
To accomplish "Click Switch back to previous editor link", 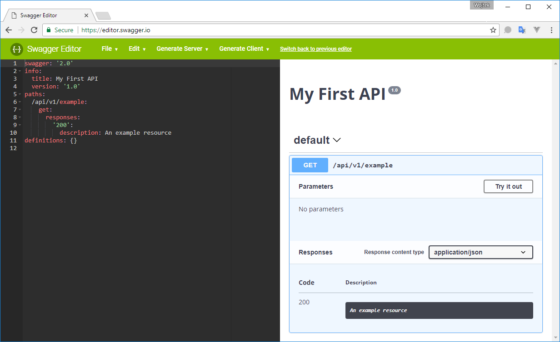I will 315,49.
